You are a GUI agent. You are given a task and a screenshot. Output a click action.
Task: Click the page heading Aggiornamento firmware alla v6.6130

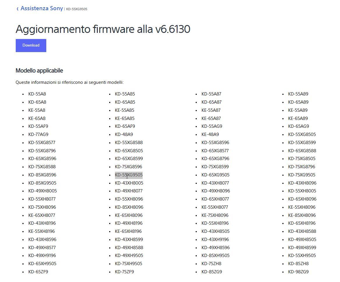coord(103,29)
